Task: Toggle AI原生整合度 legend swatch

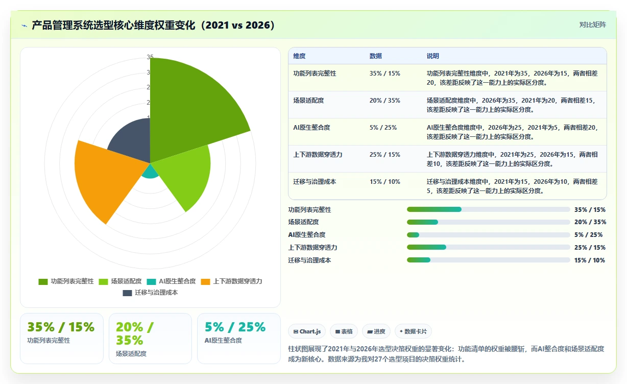Action: tap(151, 281)
